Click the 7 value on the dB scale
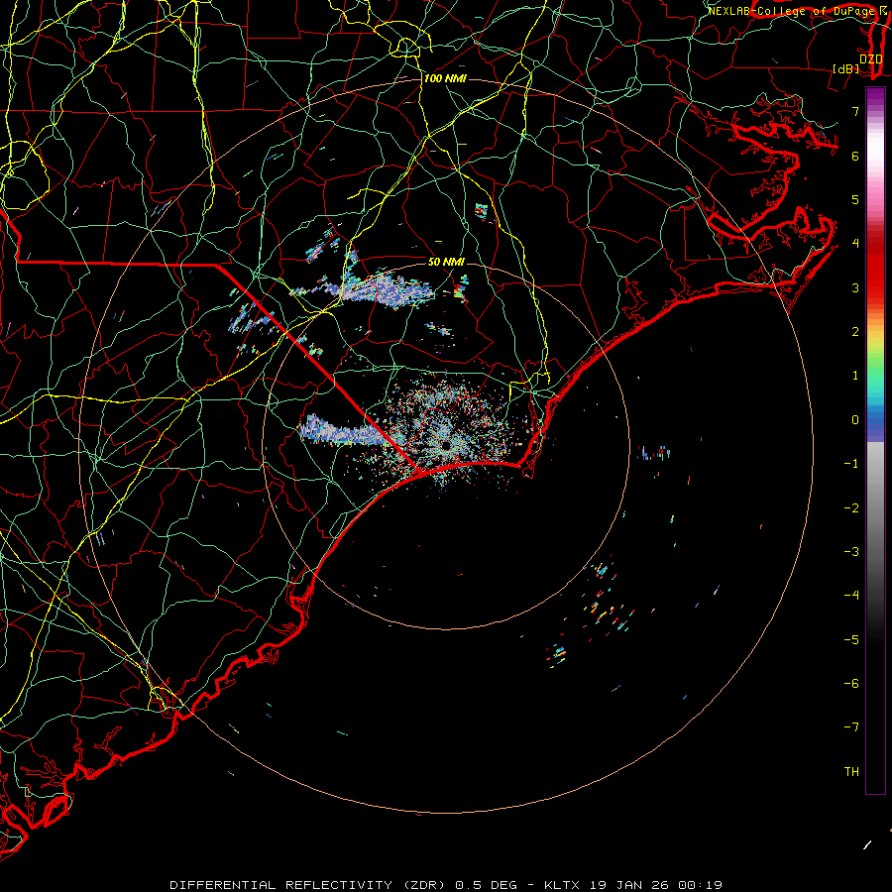 tap(855, 111)
